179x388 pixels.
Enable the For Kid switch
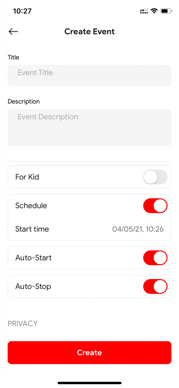click(x=155, y=177)
